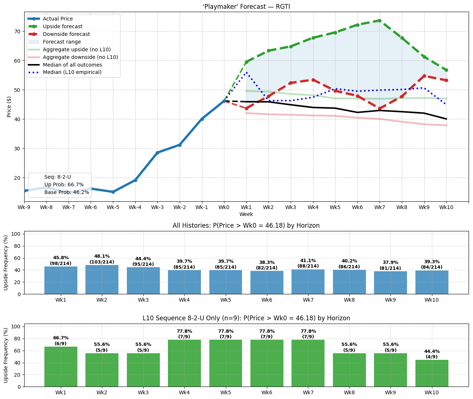Click the Actual Price legend marker
Image resolution: width=473 pixels, height=399 pixels.
[x=34, y=19]
